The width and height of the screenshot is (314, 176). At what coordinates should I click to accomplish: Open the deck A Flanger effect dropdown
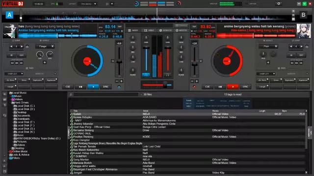tap(45, 46)
